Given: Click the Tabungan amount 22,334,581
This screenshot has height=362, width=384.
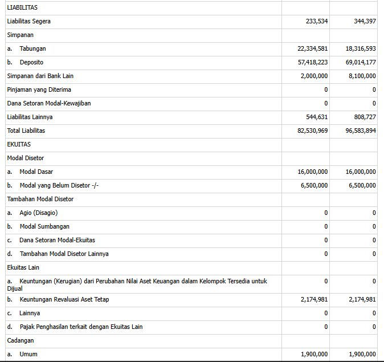Looking at the screenshot, I should tap(308, 48).
